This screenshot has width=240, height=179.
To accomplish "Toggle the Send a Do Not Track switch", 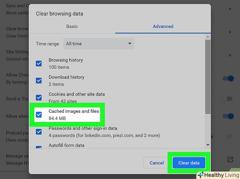I will (227, 99).
